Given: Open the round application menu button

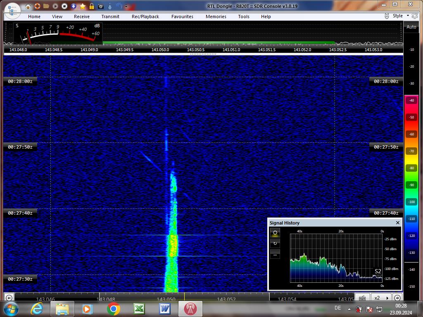Looking at the screenshot, I should point(12,11).
